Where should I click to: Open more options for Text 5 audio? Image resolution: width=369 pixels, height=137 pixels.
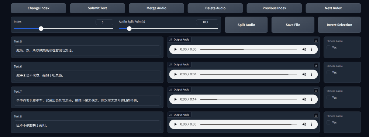point(311,49)
